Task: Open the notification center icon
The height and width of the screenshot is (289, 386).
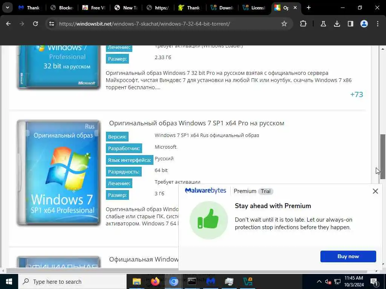Action: click(x=374, y=281)
